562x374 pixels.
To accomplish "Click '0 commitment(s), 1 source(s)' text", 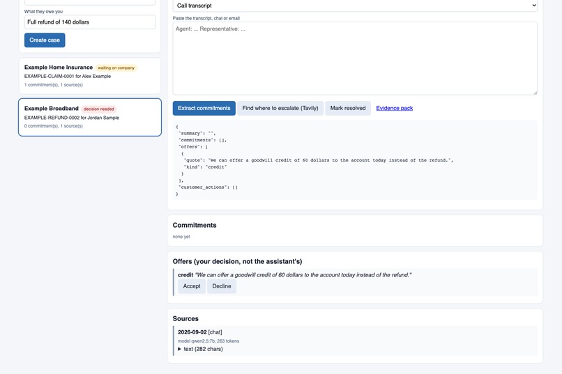I will point(54,126).
